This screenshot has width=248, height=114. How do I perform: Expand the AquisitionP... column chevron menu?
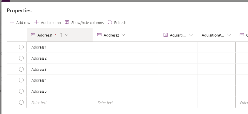click(229, 35)
